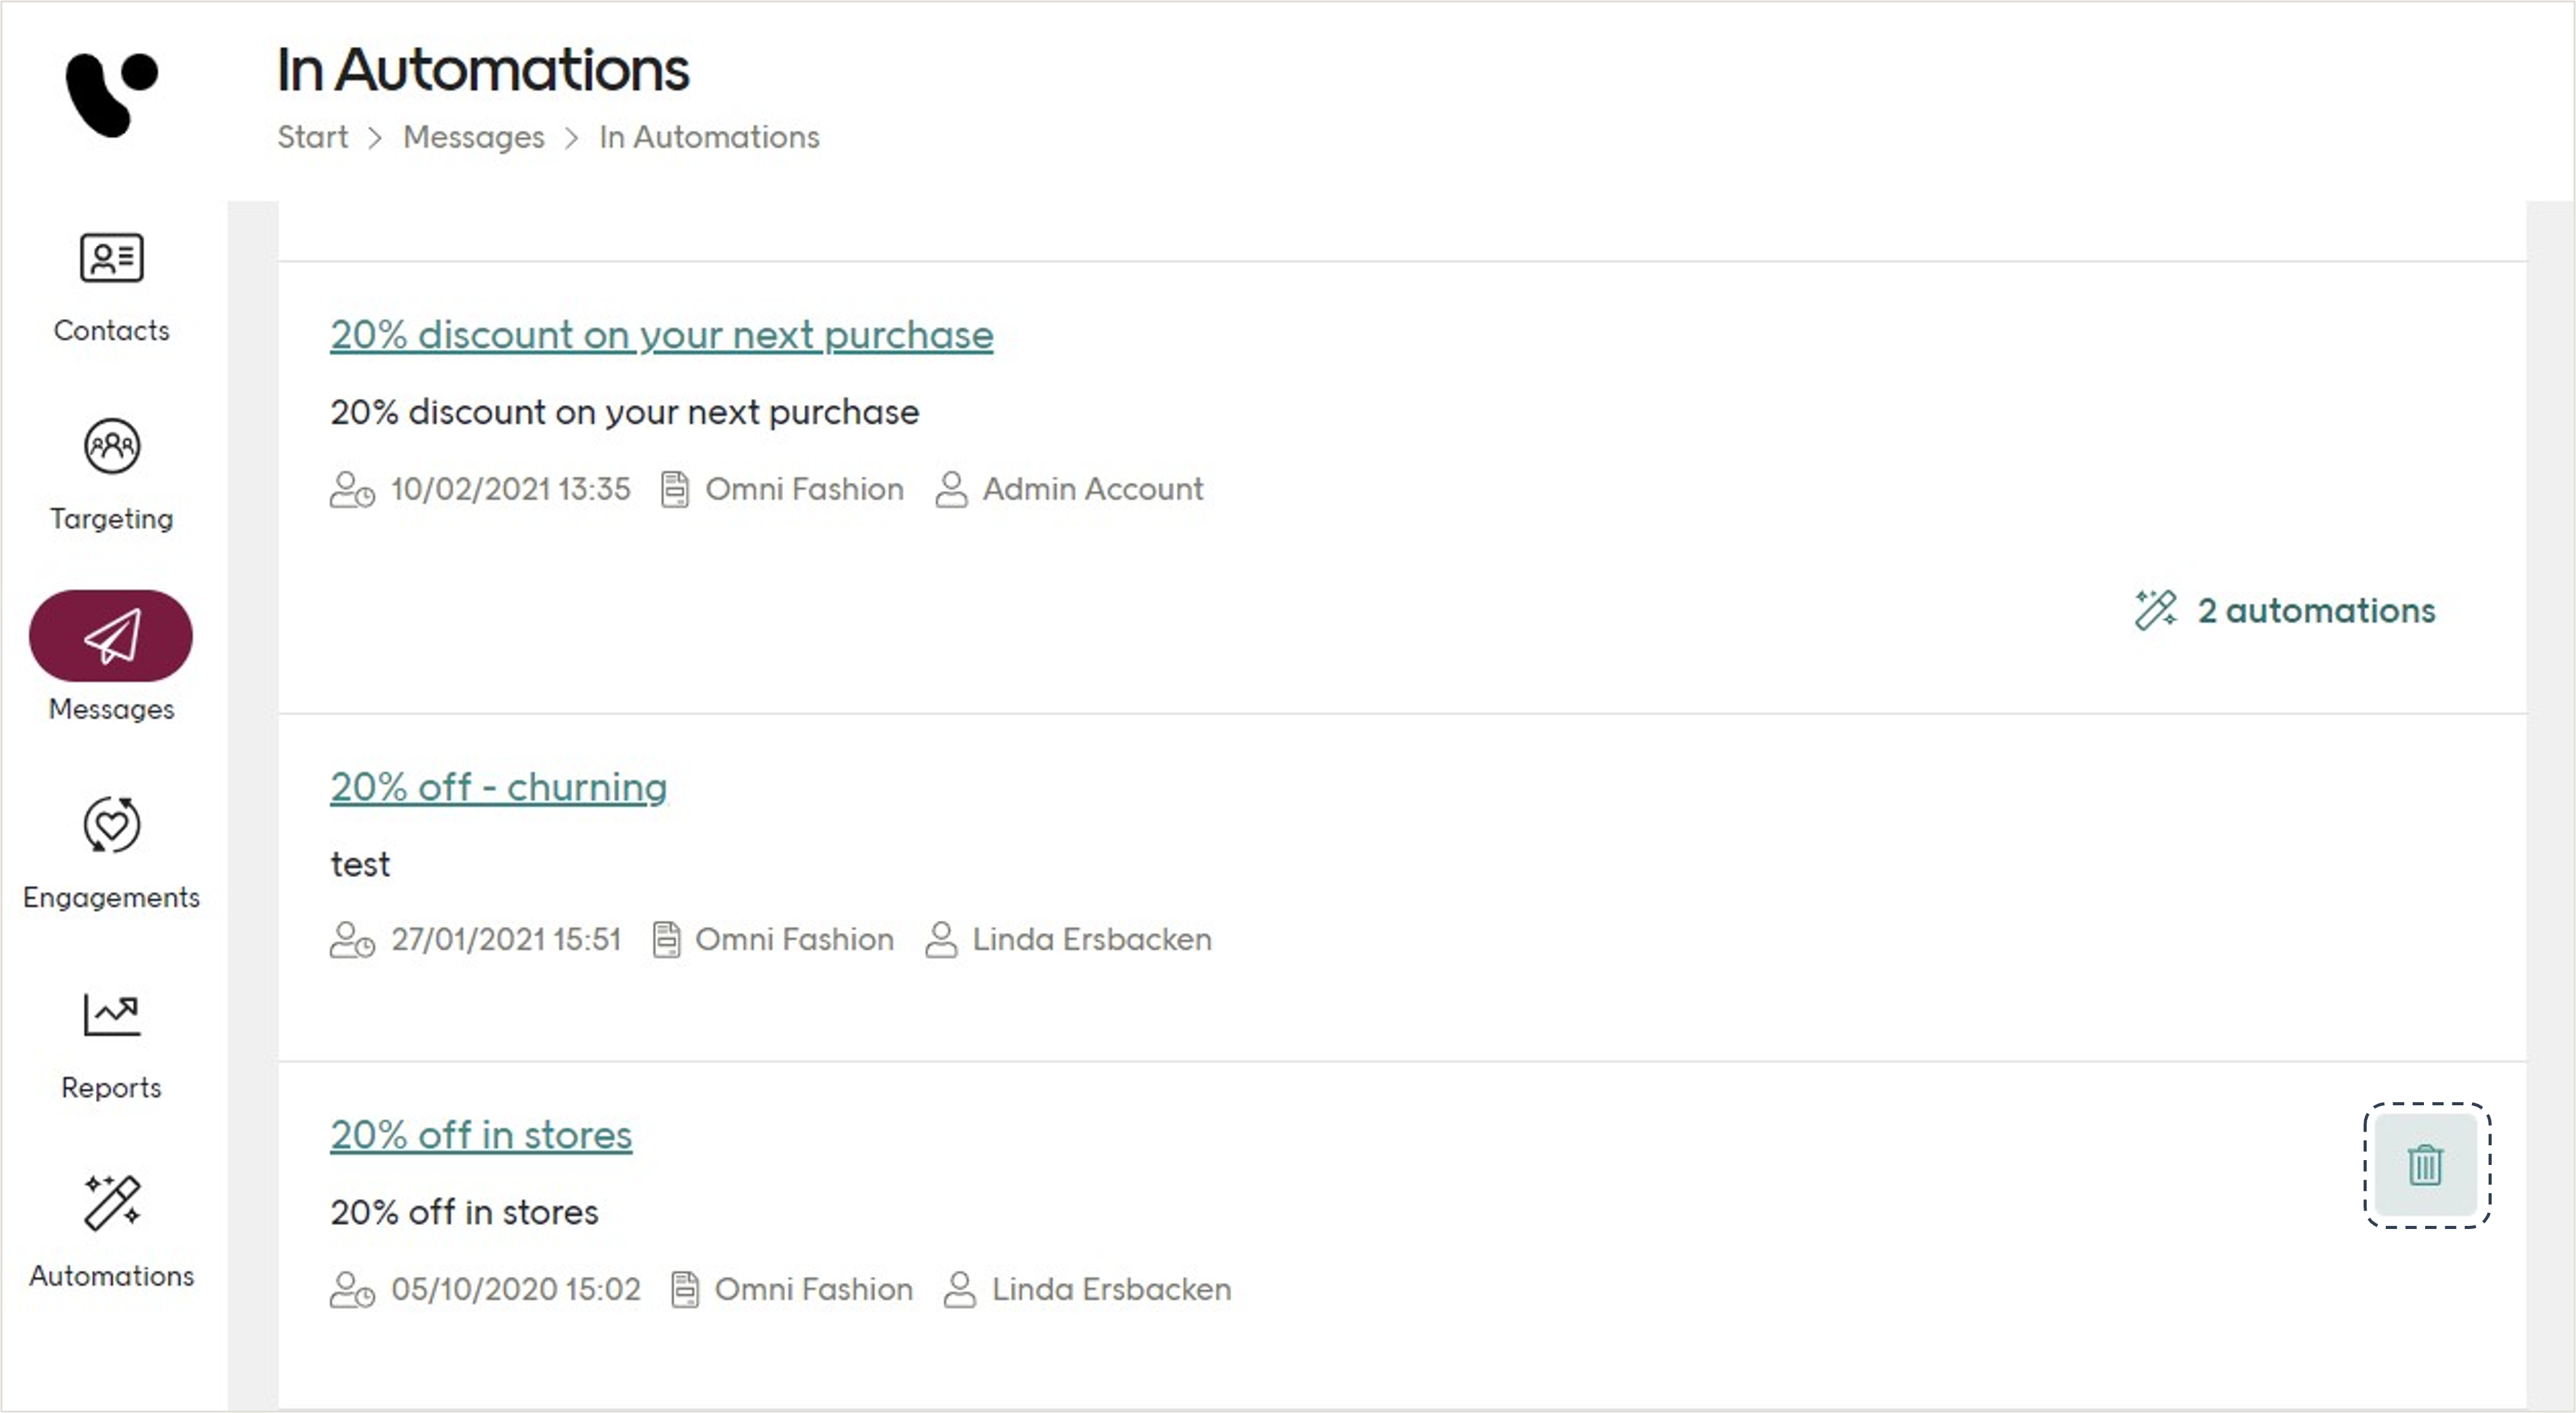Go to Messages breadcrumb item
This screenshot has width=2576, height=1413.
click(x=473, y=137)
